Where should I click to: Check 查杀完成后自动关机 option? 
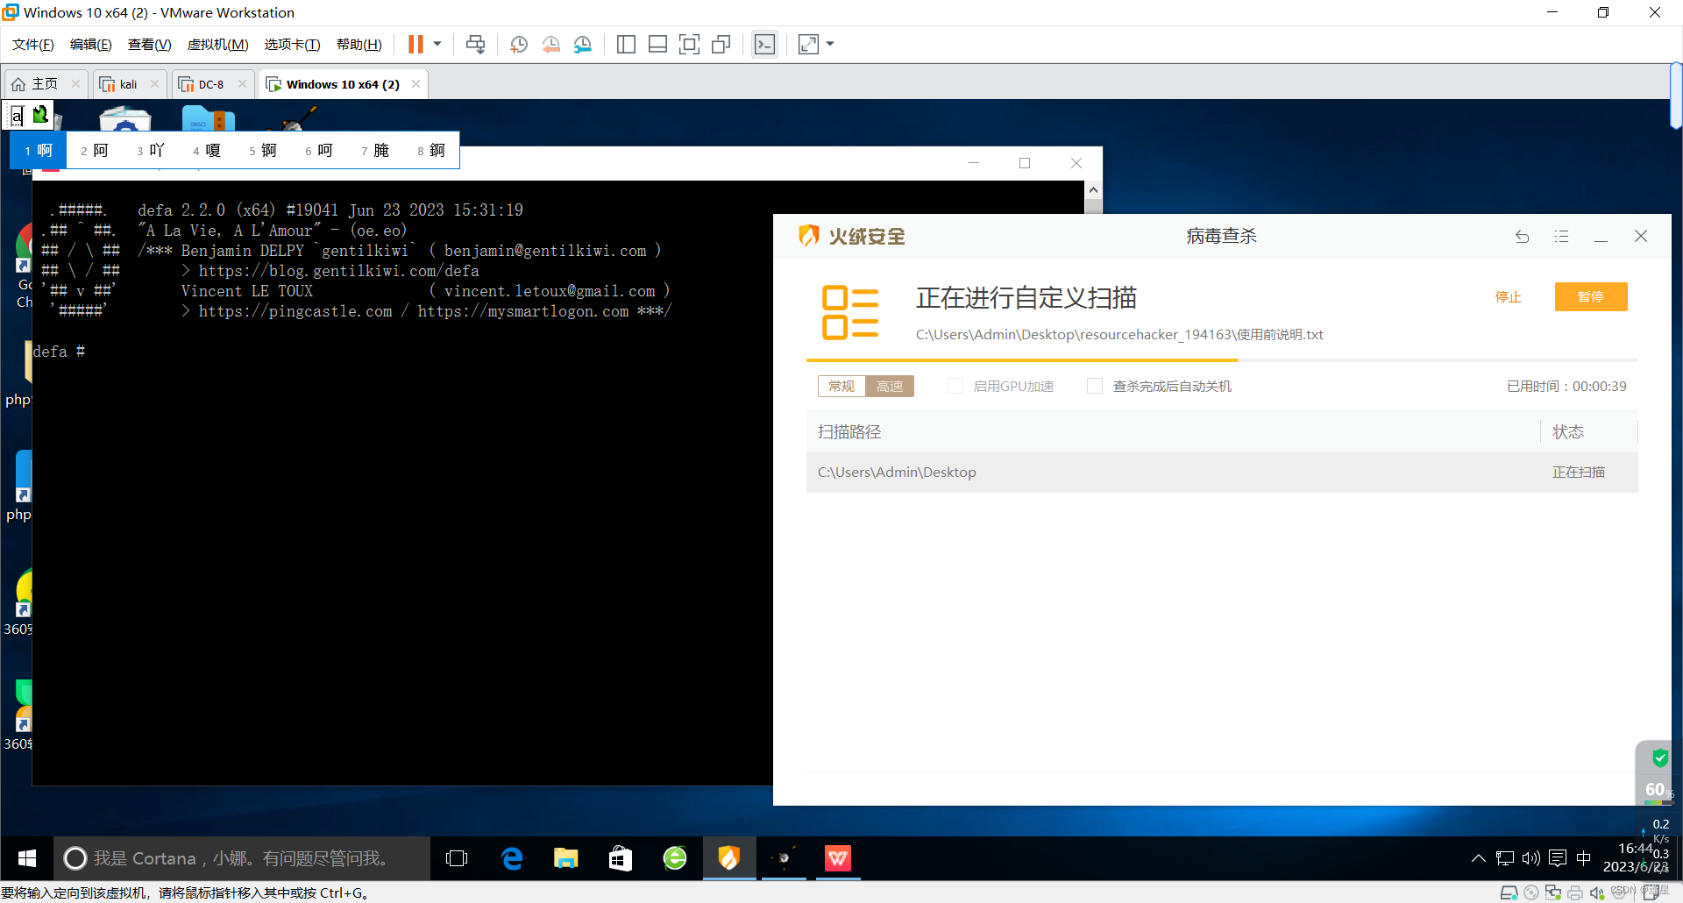(1094, 386)
